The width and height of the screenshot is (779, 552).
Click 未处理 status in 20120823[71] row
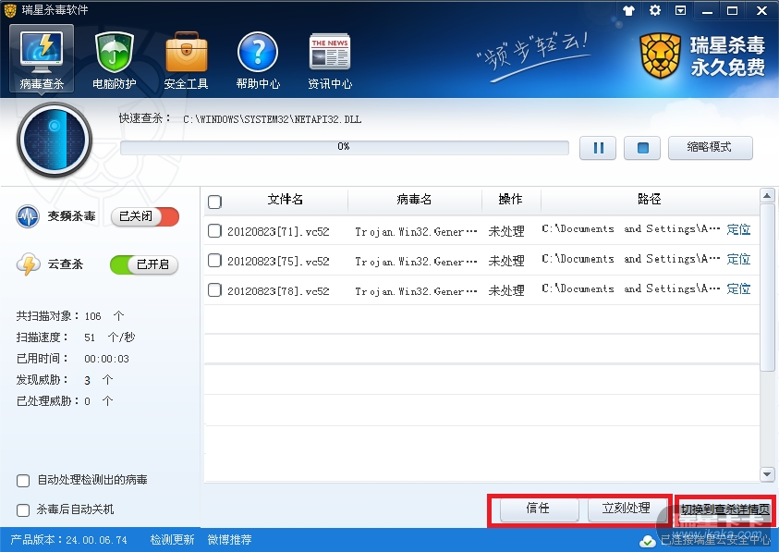pyautogui.click(x=506, y=231)
